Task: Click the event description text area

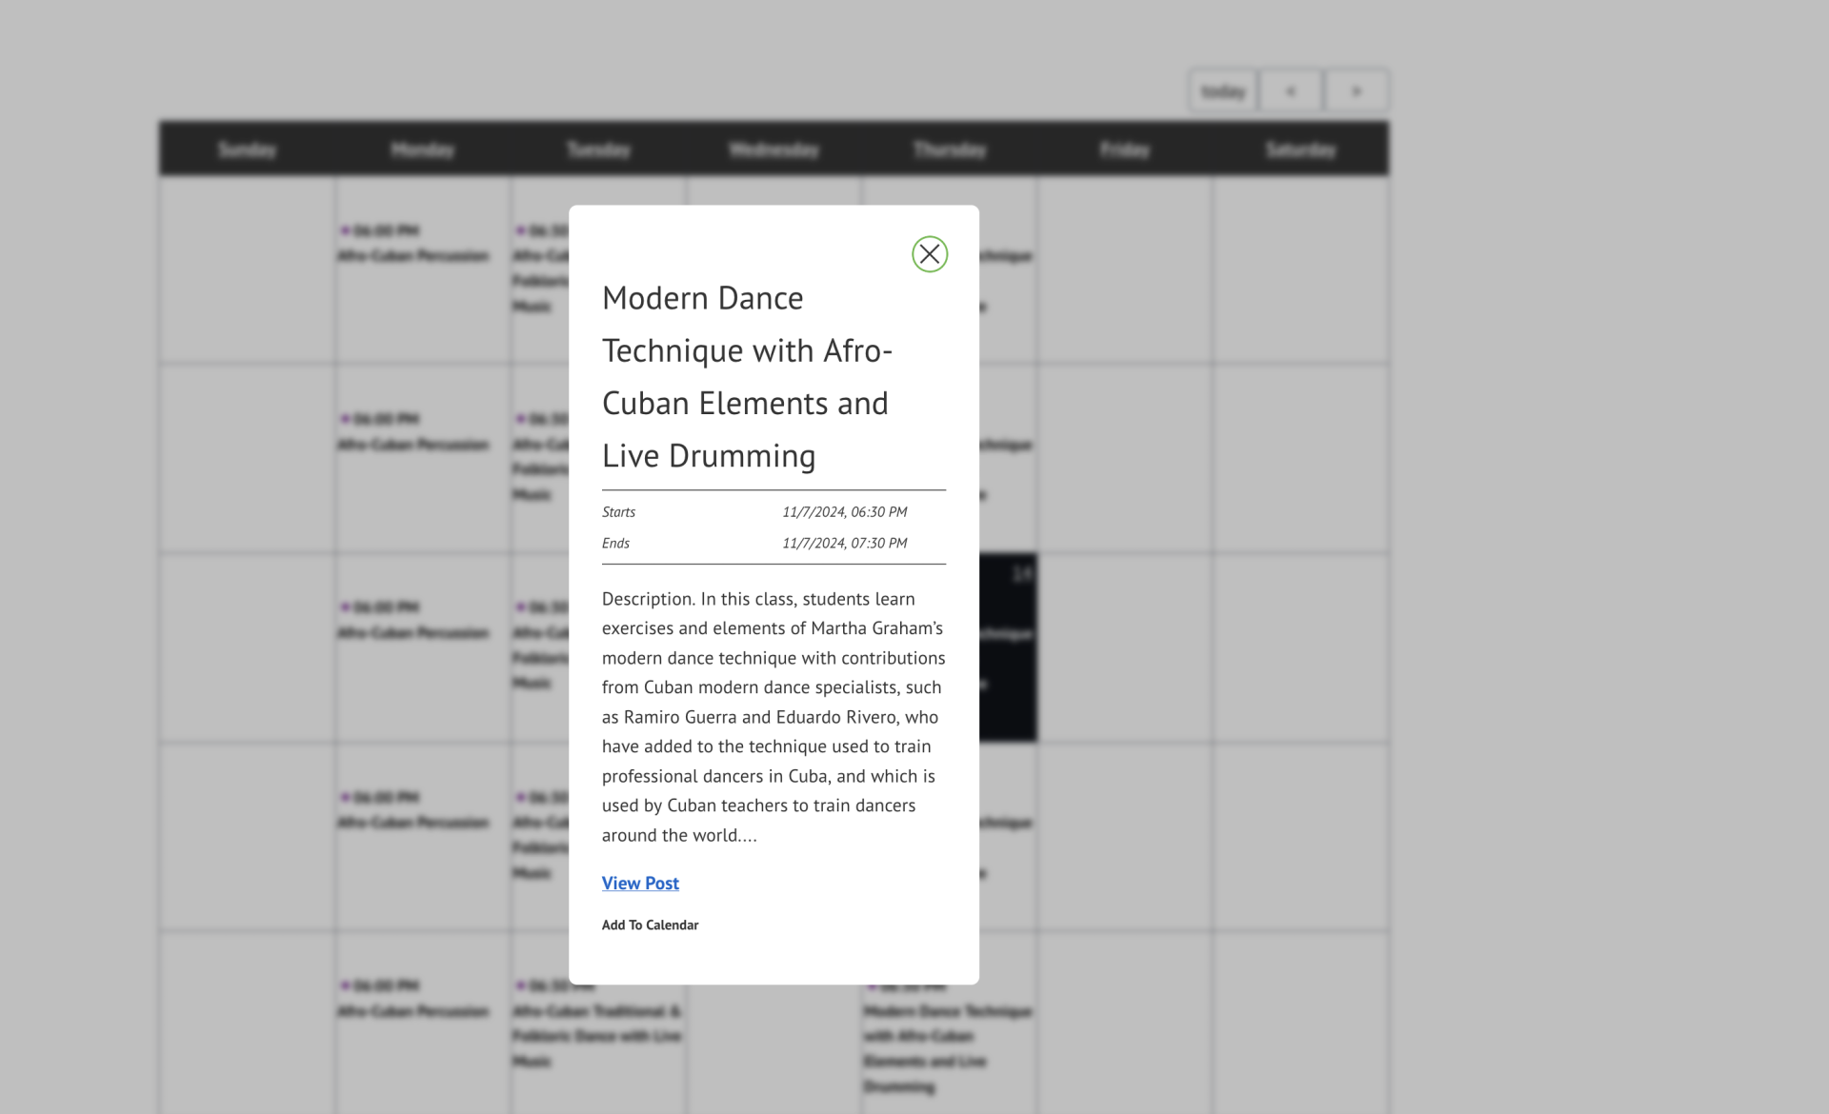Action: pyautogui.click(x=773, y=716)
